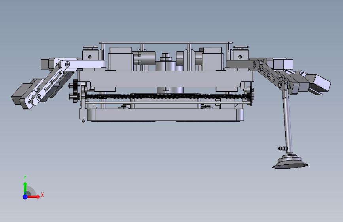The width and height of the screenshot is (343, 222).
Task: Select the black gear on left side
Action: click(x=76, y=91)
